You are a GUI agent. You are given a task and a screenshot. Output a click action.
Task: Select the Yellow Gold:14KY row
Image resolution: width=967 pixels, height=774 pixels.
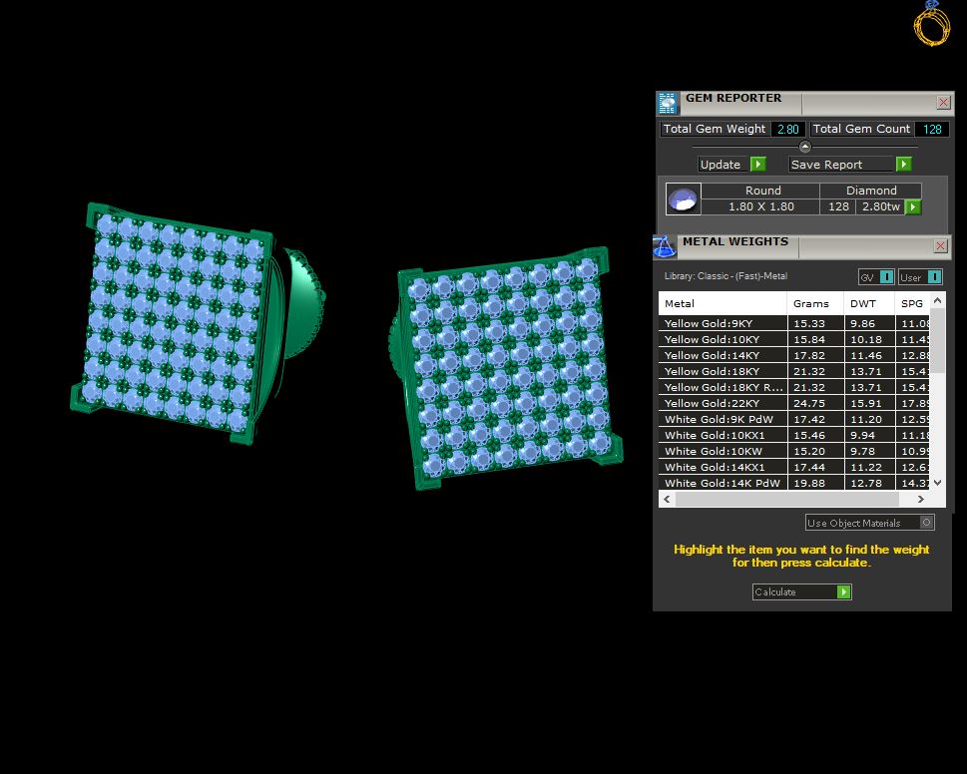pyautogui.click(x=793, y=355)
